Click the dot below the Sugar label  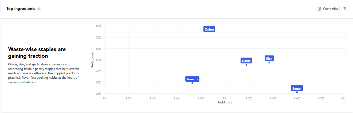click(297, 92)
